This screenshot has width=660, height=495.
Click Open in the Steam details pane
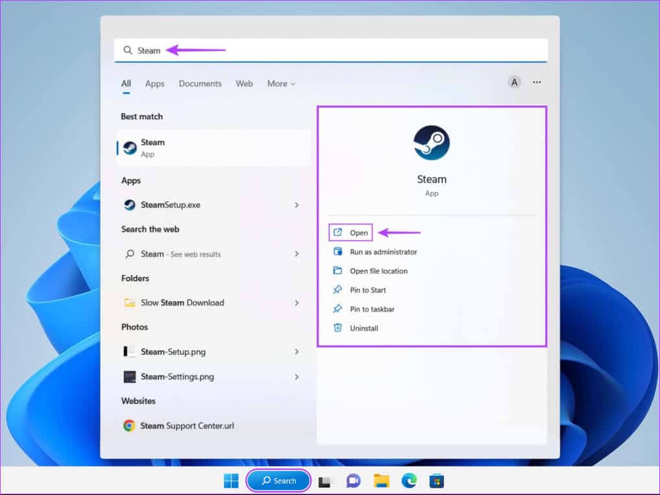350,233
